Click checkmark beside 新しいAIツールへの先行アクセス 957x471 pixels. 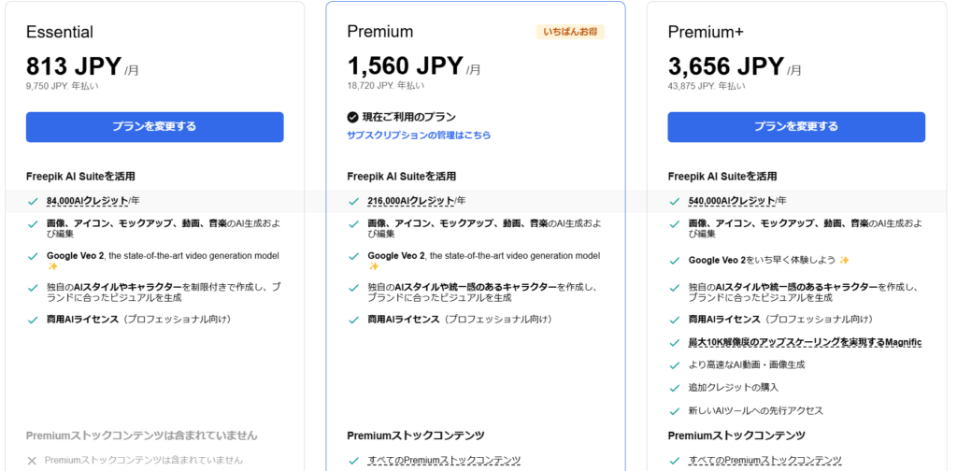pos(674,410)
